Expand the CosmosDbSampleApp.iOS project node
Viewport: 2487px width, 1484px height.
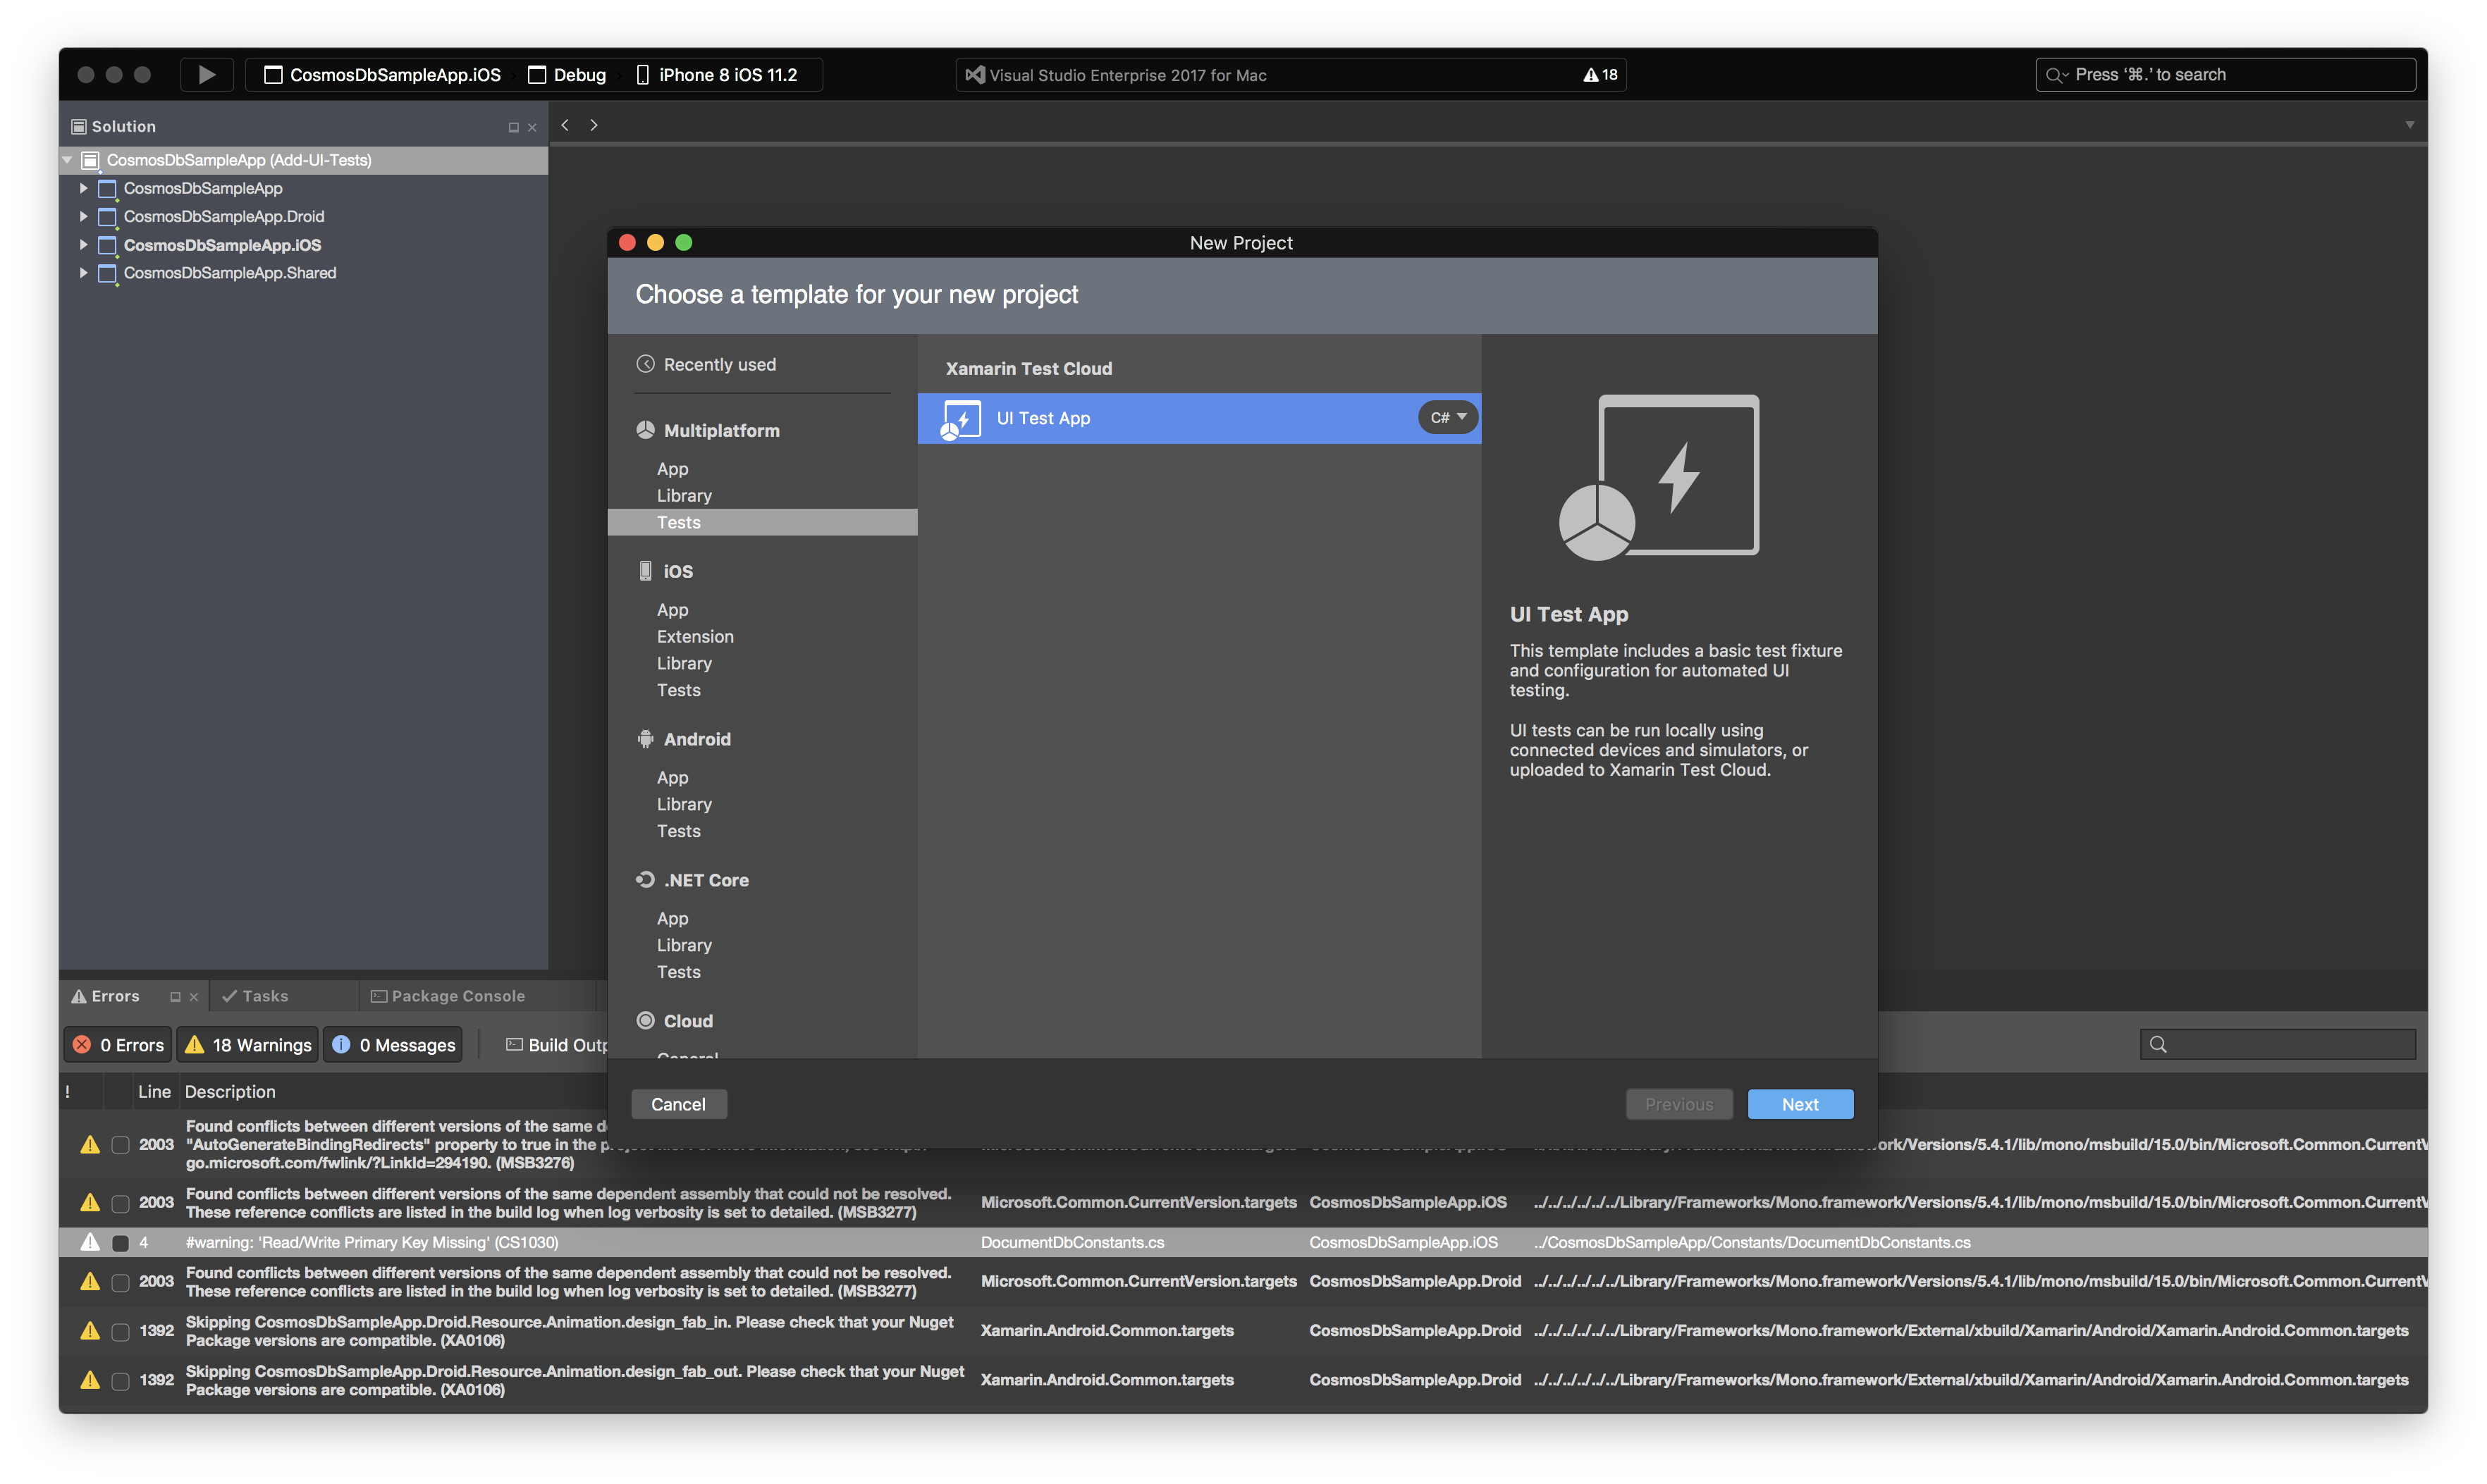(83, 245)
